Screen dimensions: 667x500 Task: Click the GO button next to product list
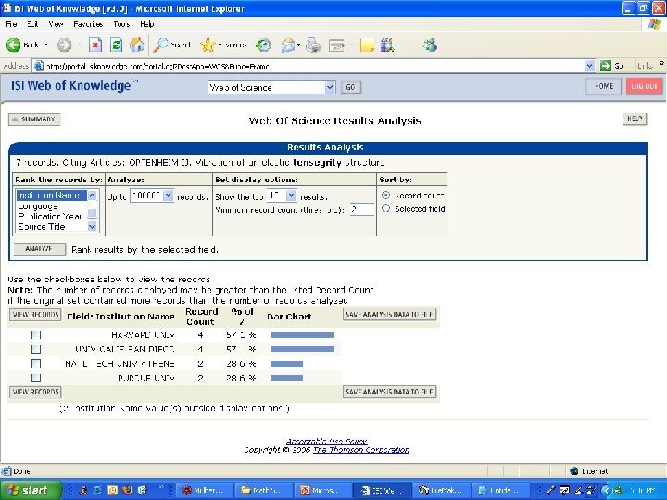350,87
